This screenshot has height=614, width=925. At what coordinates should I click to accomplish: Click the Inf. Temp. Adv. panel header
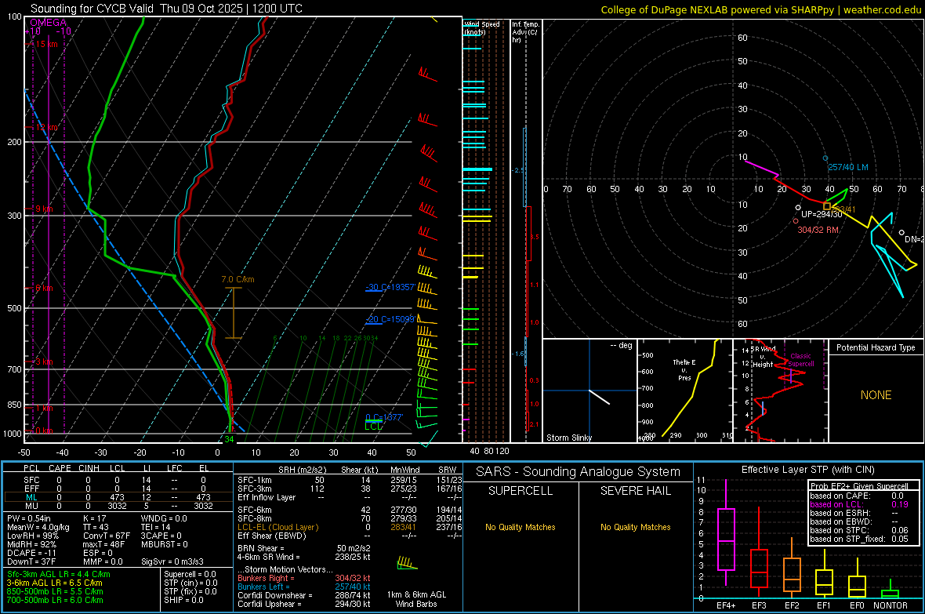point(525,32)
